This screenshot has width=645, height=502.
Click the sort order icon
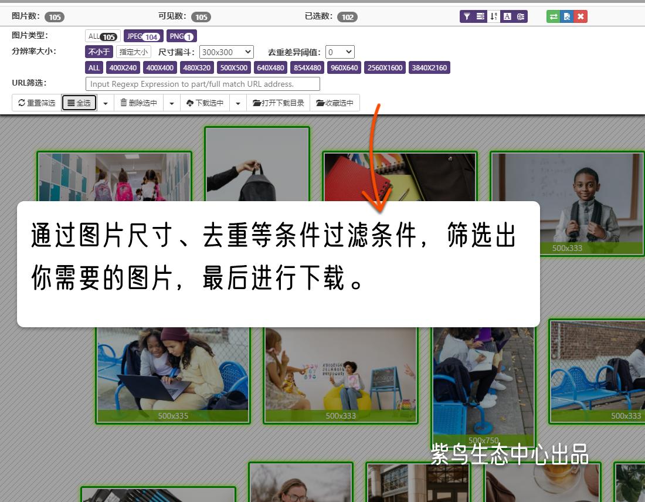tap(493, 16)
